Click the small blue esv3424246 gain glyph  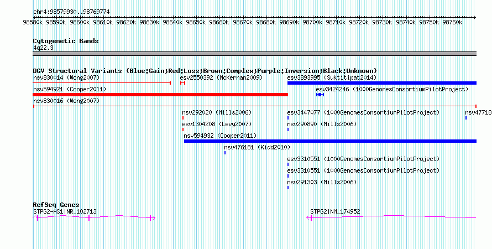(x=320, y=95)
